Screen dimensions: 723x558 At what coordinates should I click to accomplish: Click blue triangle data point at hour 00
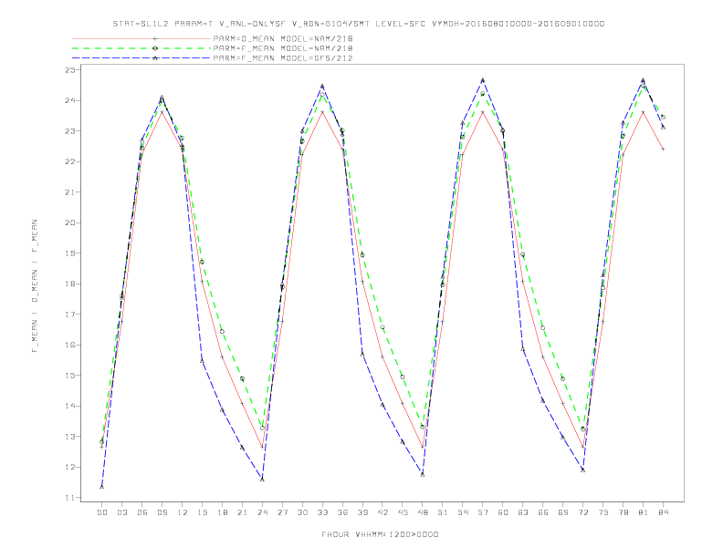(102, 487)
